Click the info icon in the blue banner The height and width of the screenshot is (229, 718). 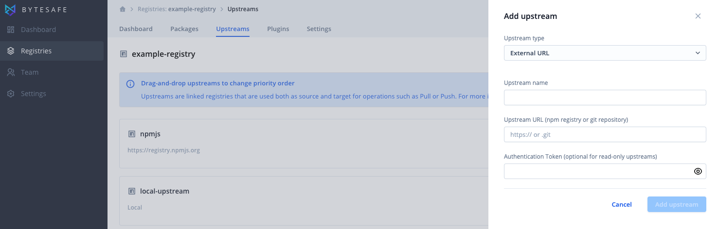[130, 84]
